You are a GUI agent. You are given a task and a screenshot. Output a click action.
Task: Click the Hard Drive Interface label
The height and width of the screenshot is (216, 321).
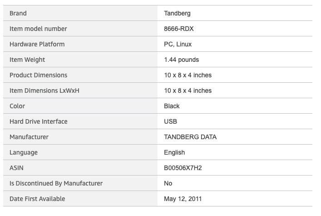click(38, 121)
